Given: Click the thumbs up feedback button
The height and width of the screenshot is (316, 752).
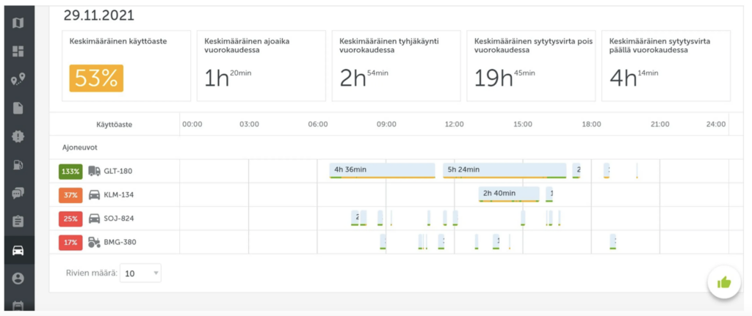Looking at the screenshot, I should 723,282.
